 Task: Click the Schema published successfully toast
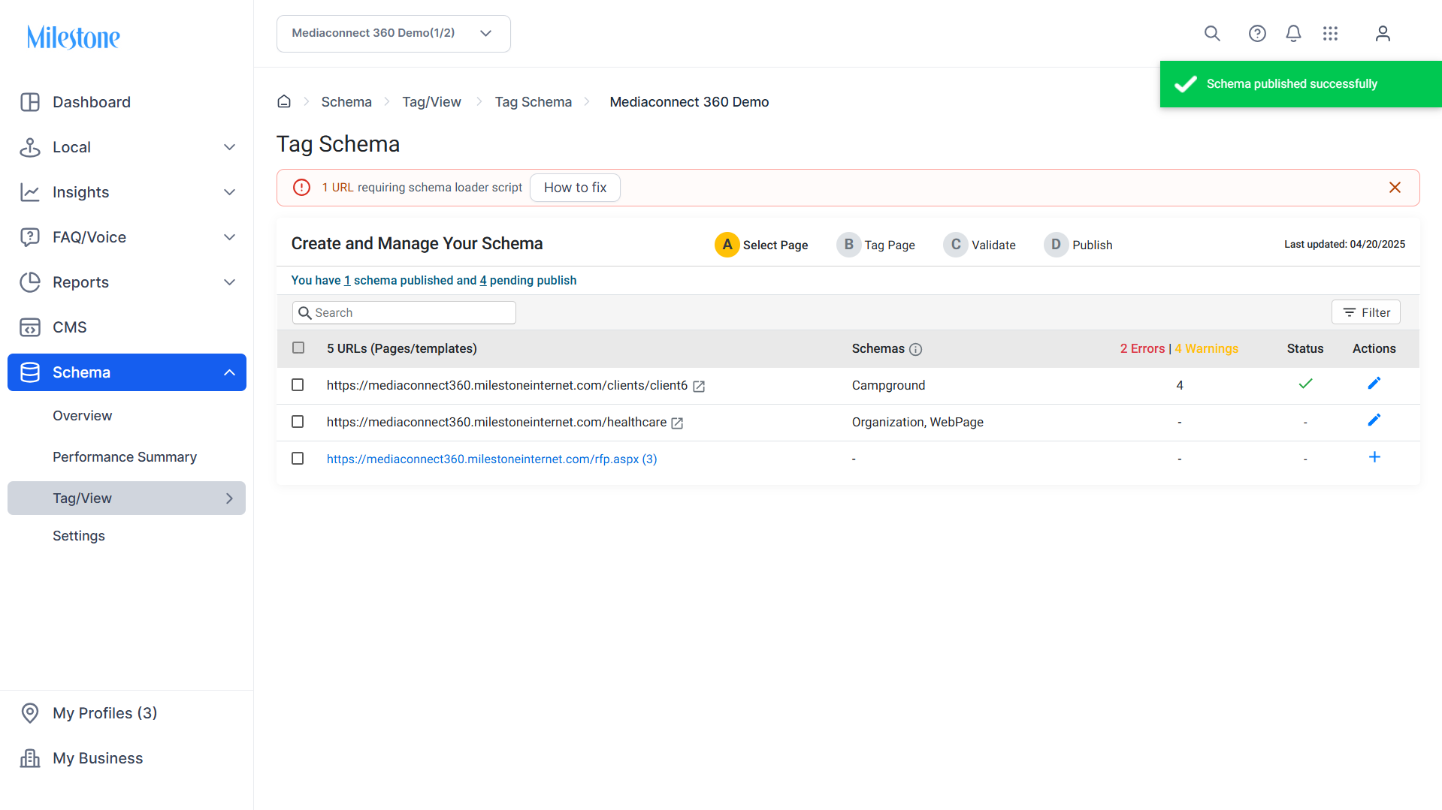[1301, 84]
